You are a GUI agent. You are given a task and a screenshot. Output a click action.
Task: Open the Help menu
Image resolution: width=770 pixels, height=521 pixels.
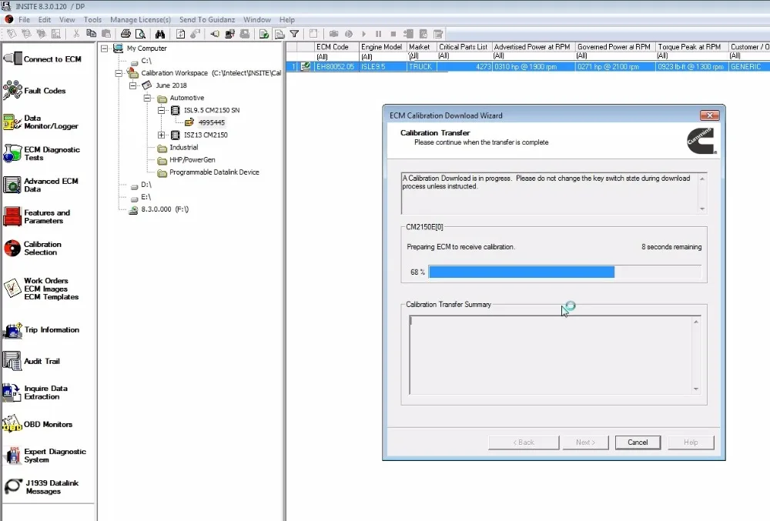[x=286, y=19]
